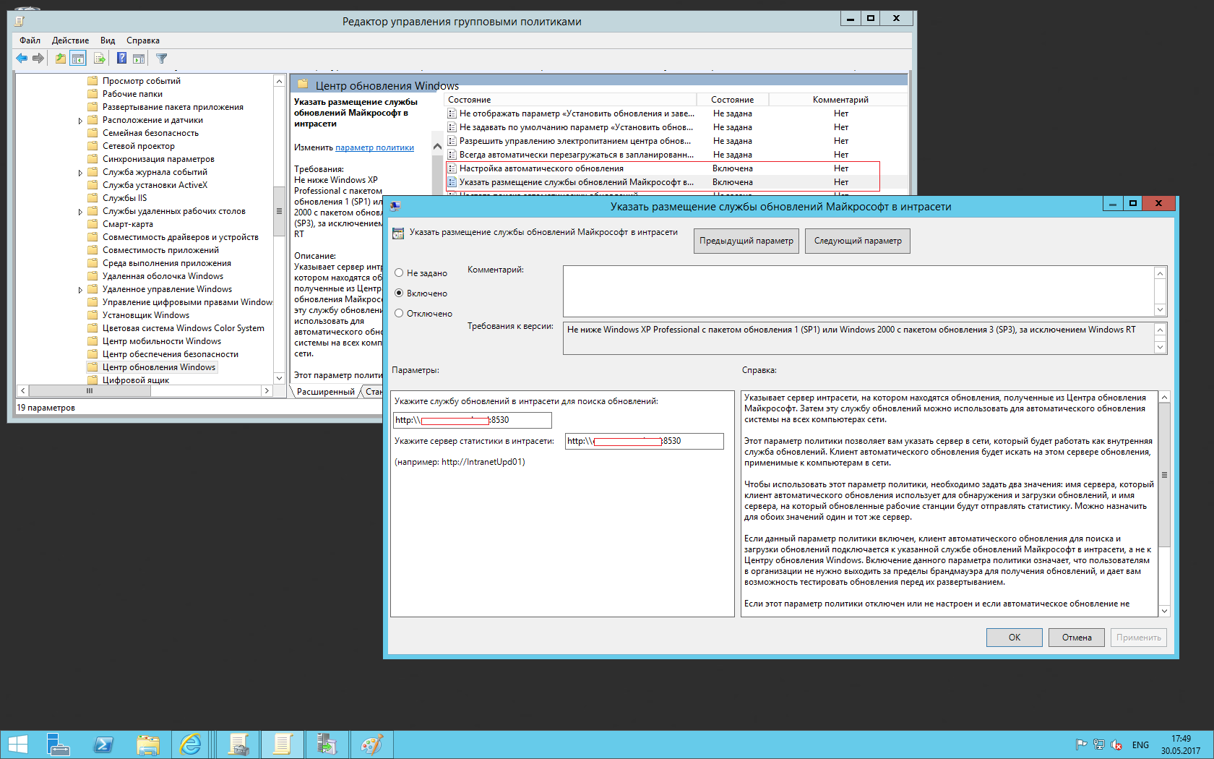This screenshot has width=1214, height=759.
Task: Click the 'параметр политики' link
Action: tap(374, 147)
